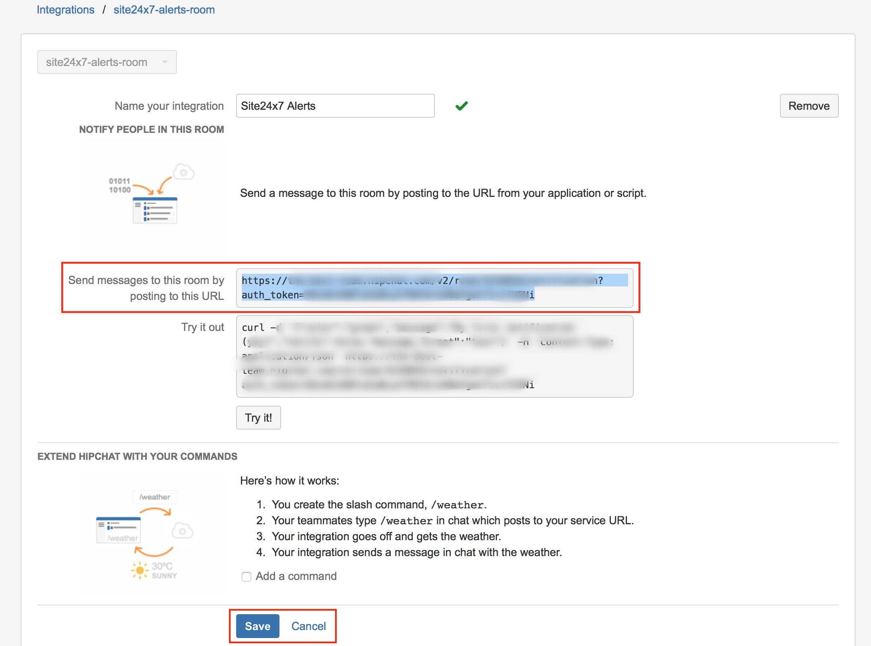Click the sunny weather icon
Viewport: 871px width, 646px height.
(140, 570)
